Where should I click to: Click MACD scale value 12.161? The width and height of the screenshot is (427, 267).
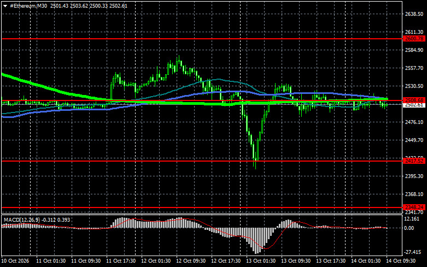point(412,219)
